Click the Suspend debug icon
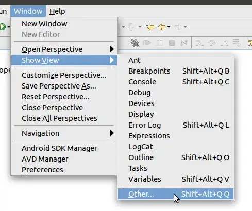The height and width of the screenshot is (211, 252). 159,43
